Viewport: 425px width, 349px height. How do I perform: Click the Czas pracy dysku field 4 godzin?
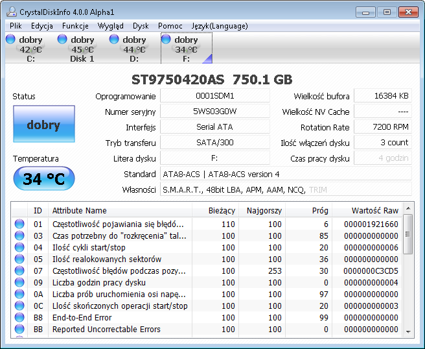(x=383, y=158)
